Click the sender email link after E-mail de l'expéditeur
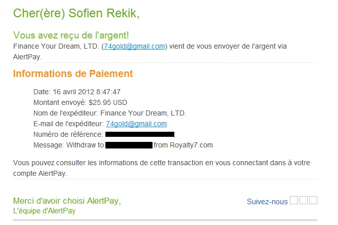 (136, 124)
